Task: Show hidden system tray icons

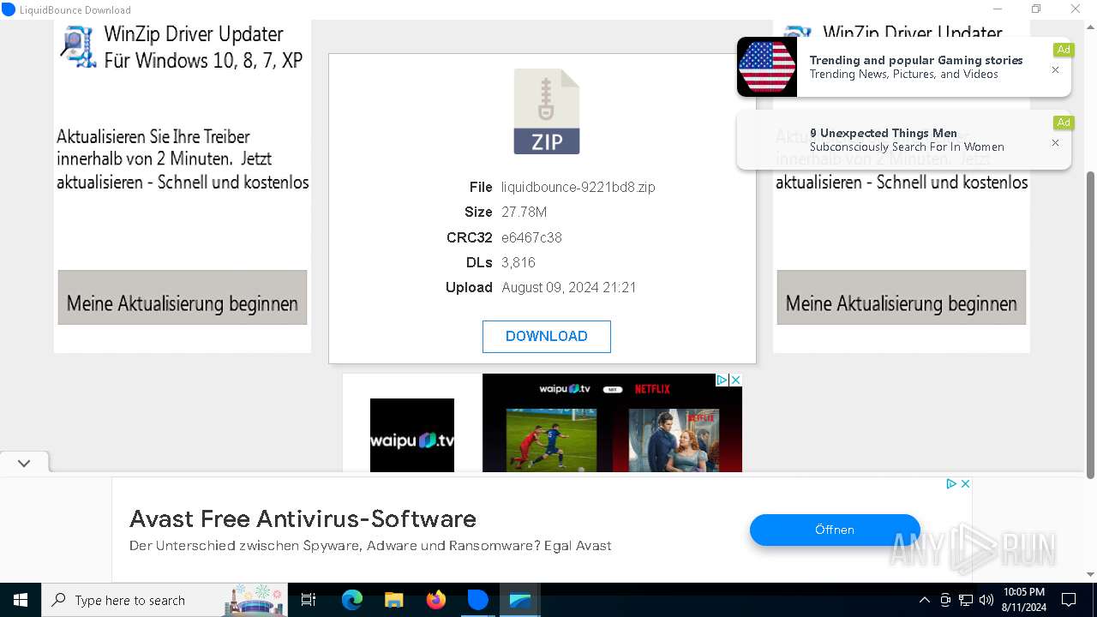Action: click(x=924, y=600)
